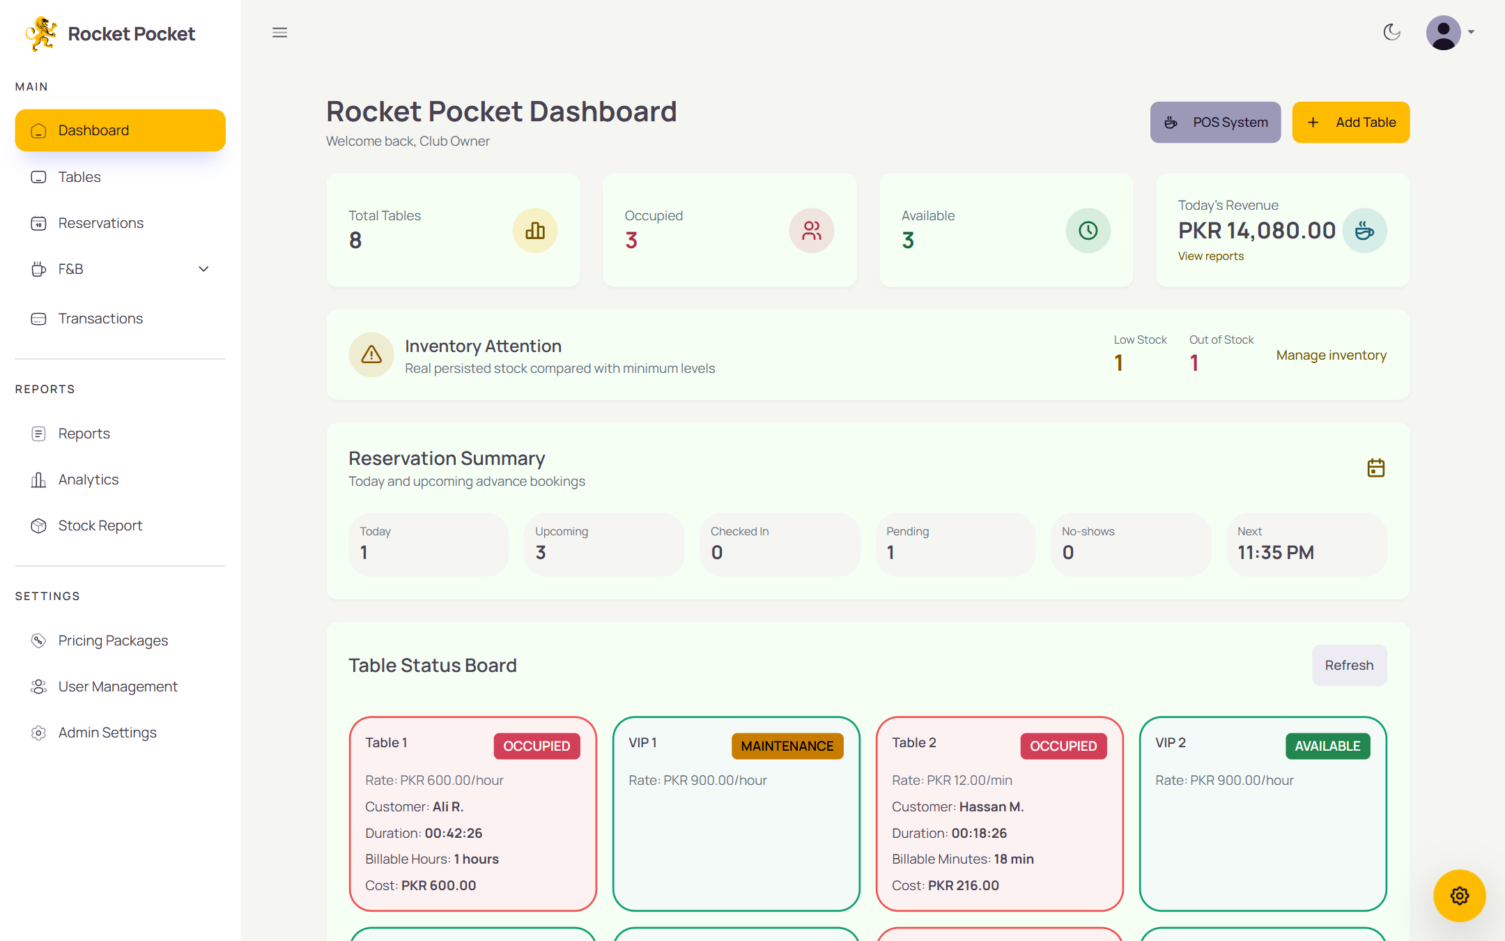The width and height of the screenshot is (1505, 941).
Task: Toggle the hamburger sidebar menu icon
Action: click(279, 33)
